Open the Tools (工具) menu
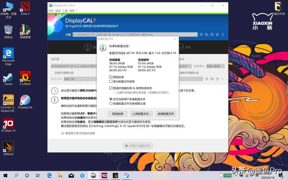The width and height of the screenshot is (288, 180). (x=65, y=11)
